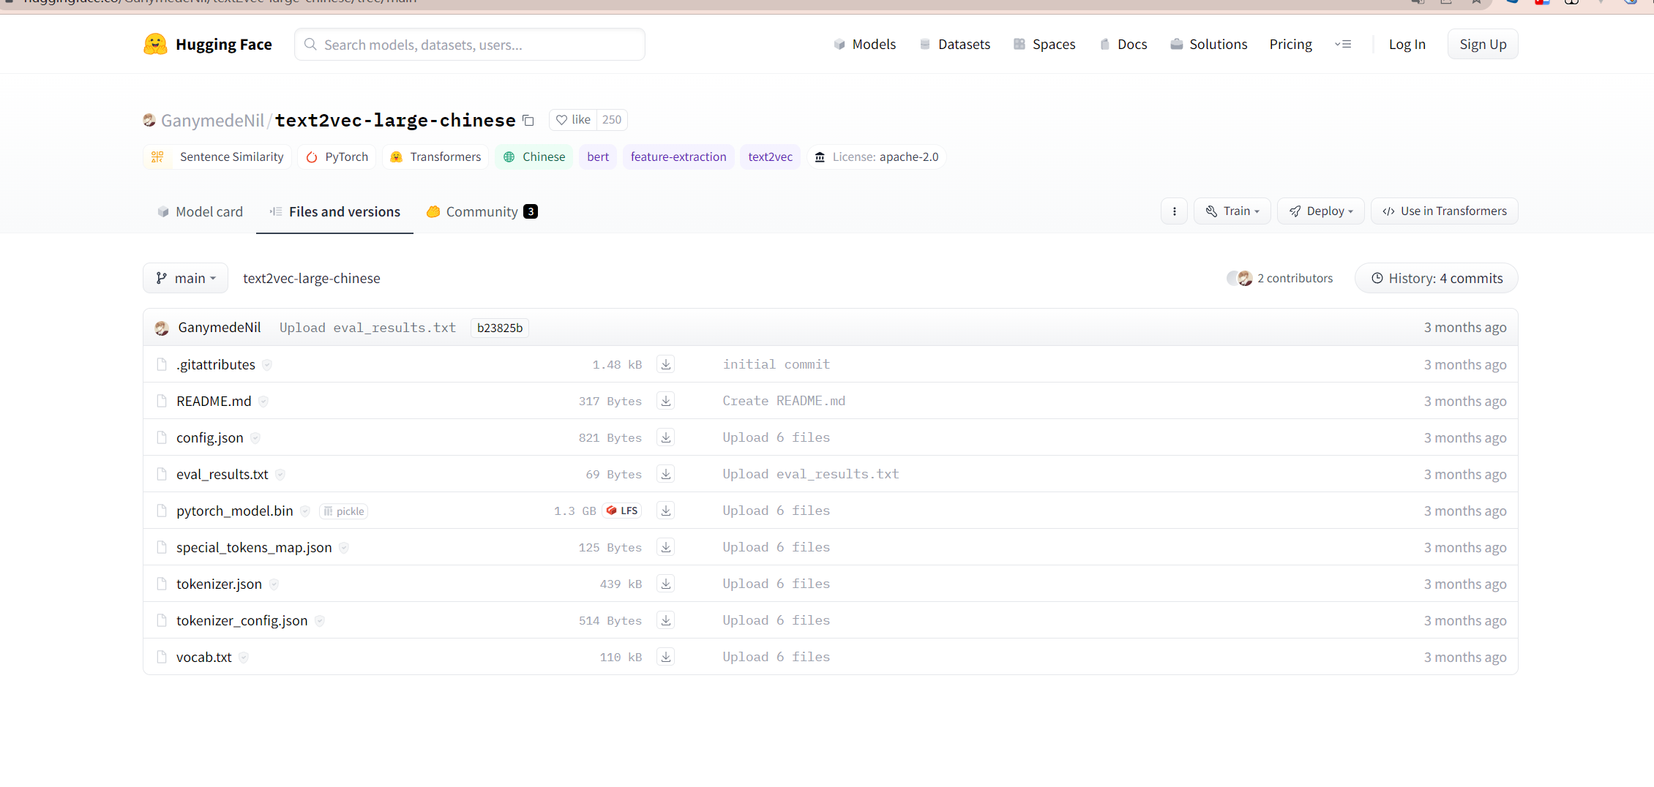
Task: Open the pytorch_model.bin file
Action: pos(234,511)
